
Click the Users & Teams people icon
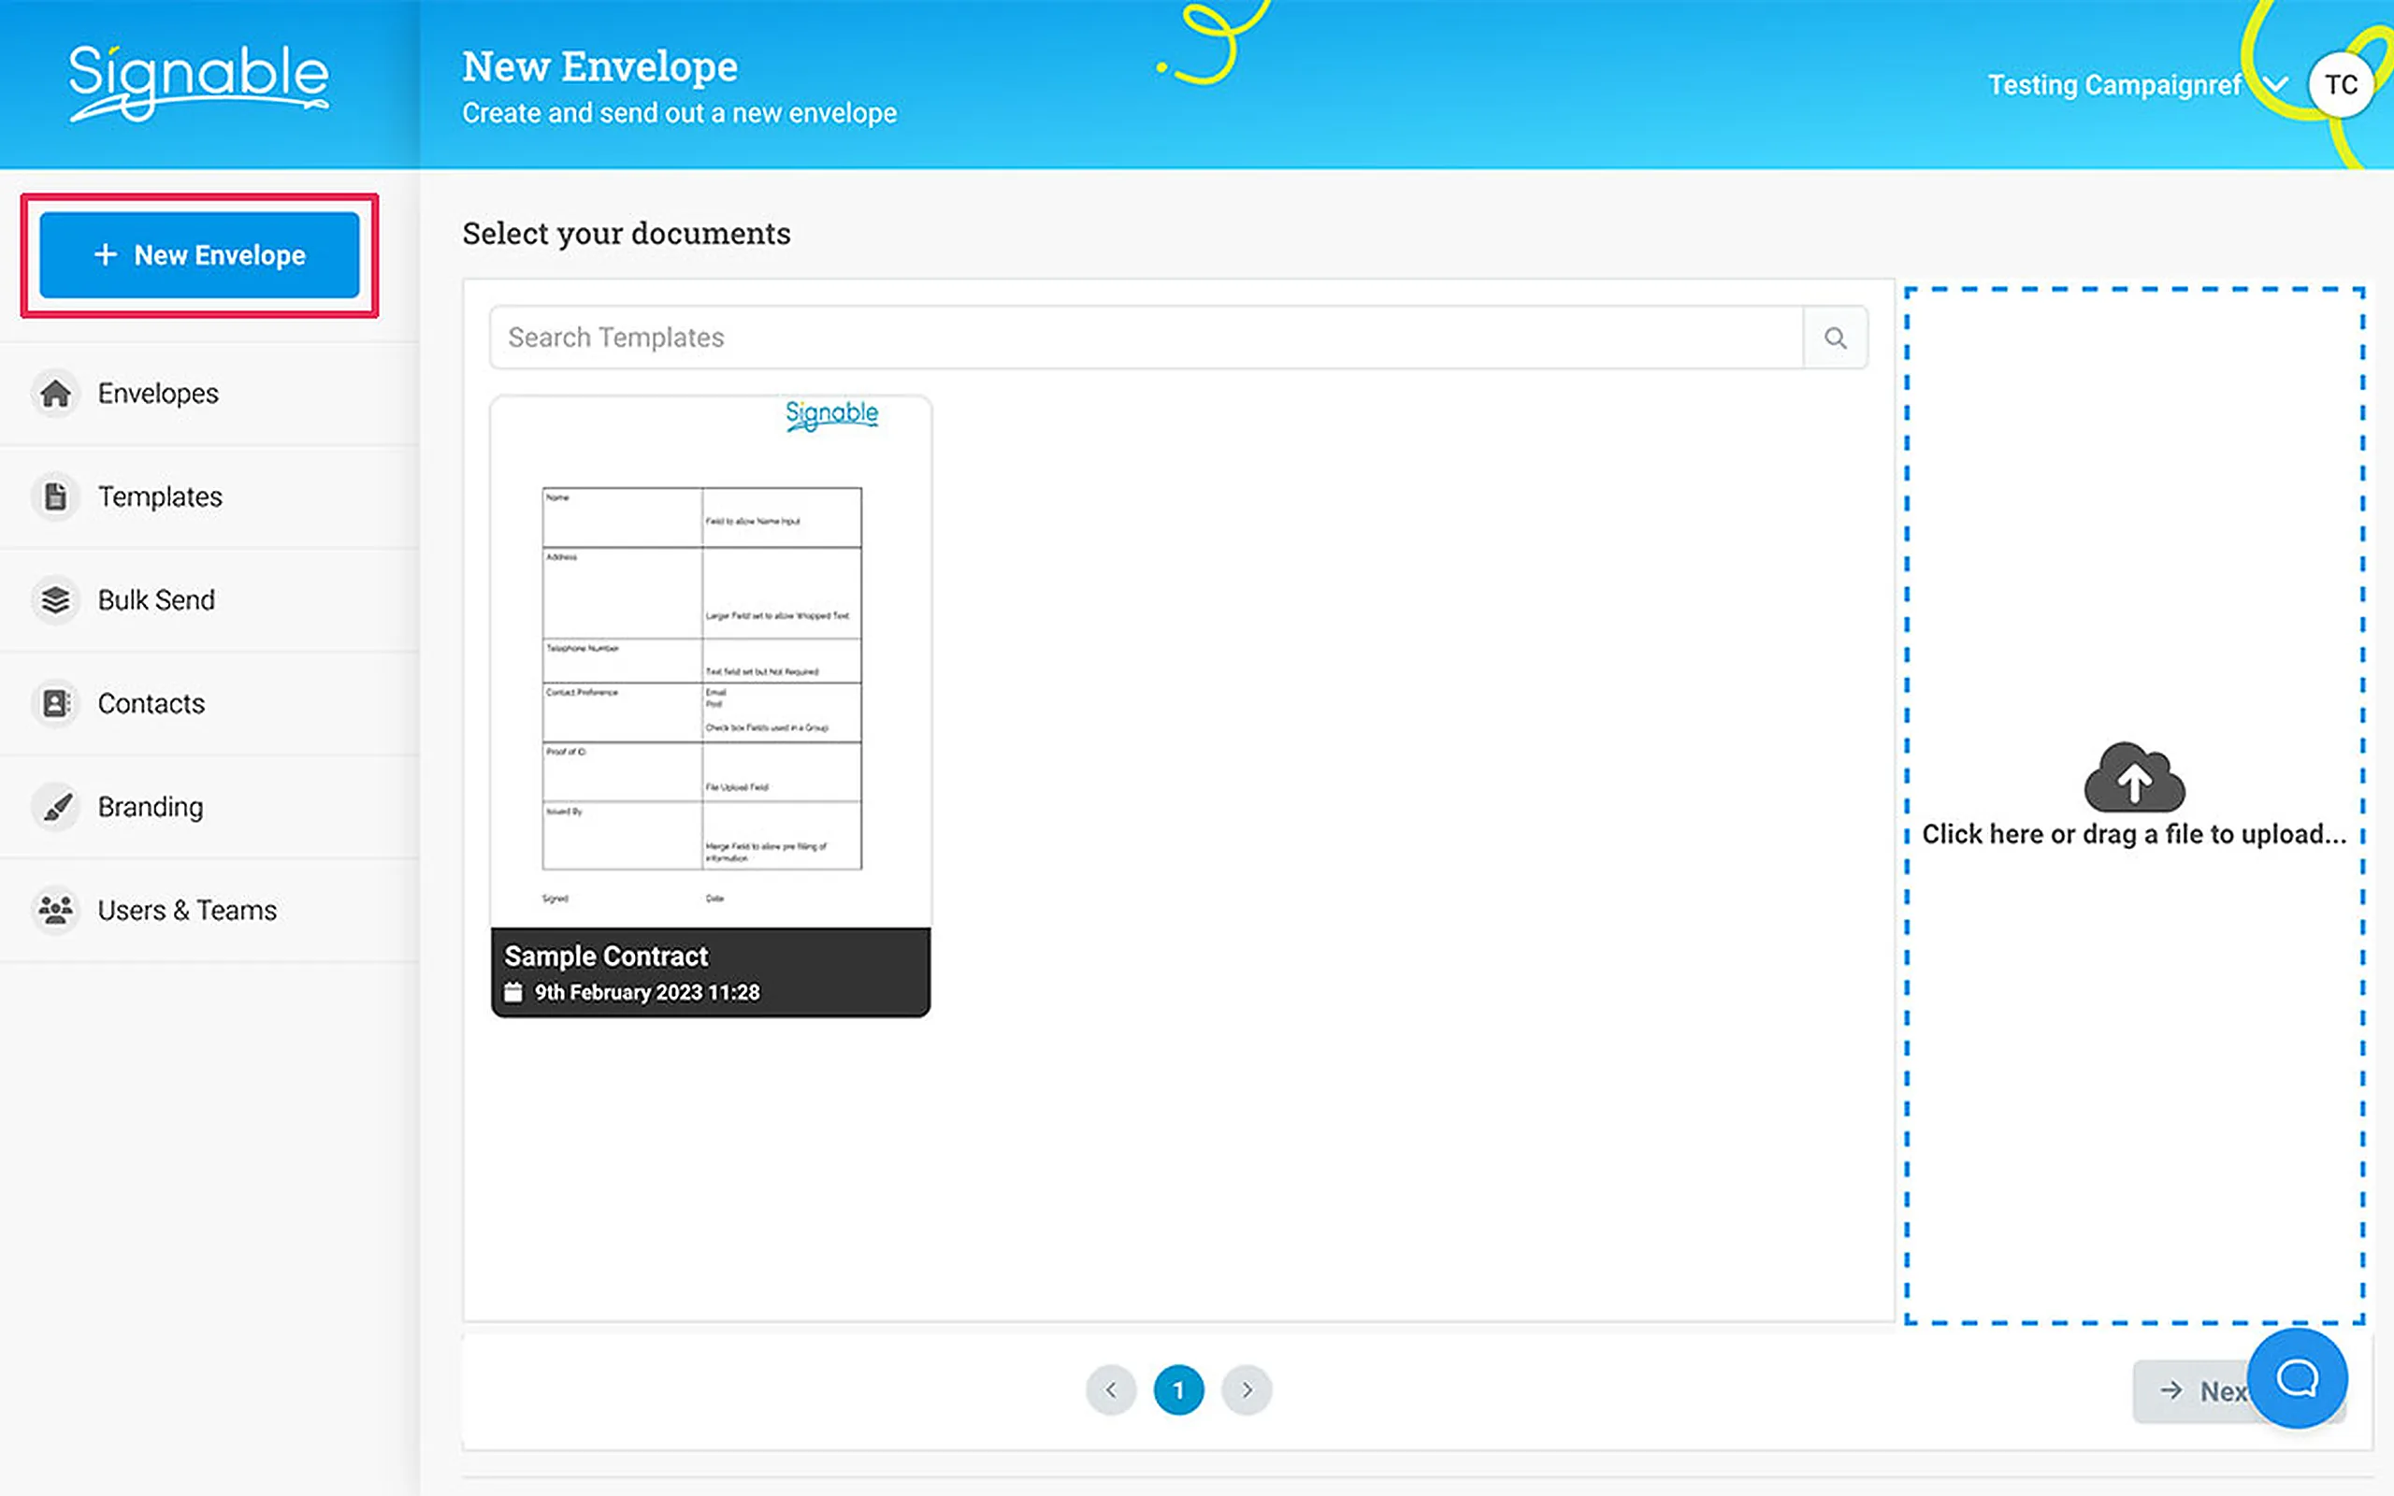click(55, 911)
